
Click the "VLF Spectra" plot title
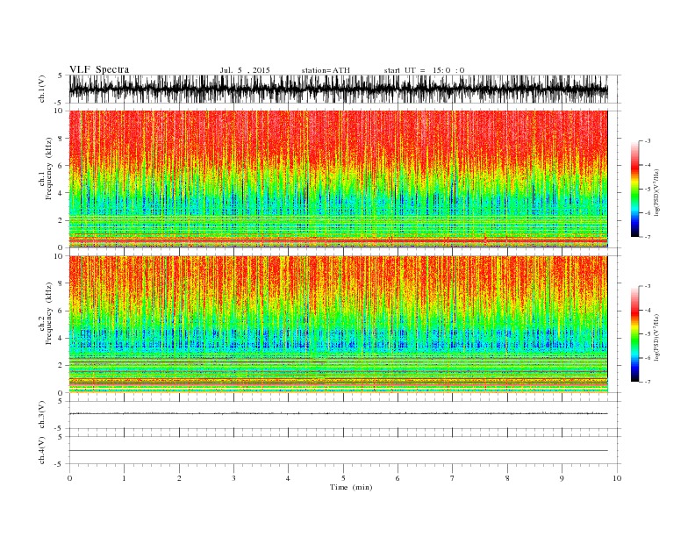[x=99, y=69]
